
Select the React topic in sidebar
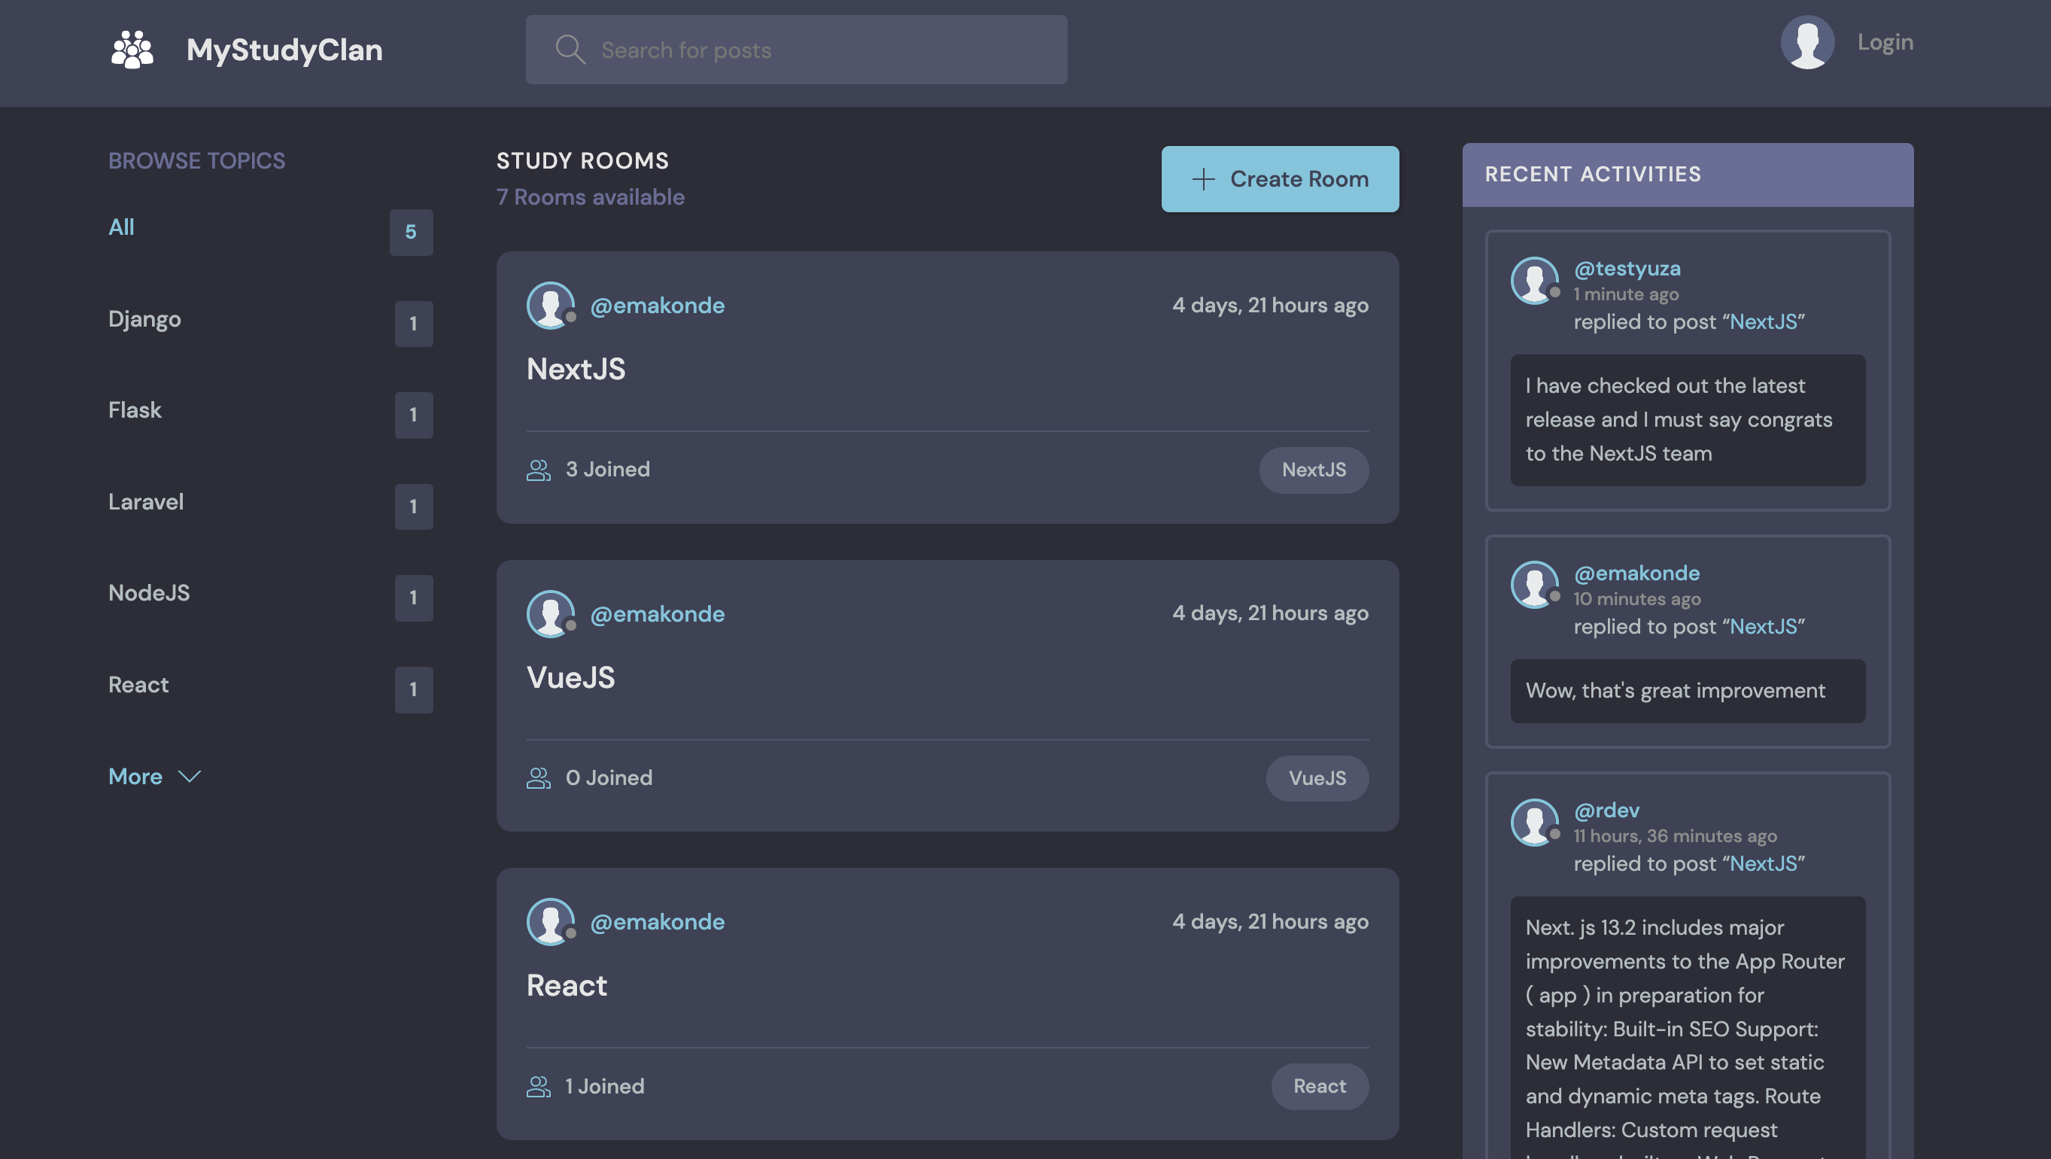tap(138, 684)
